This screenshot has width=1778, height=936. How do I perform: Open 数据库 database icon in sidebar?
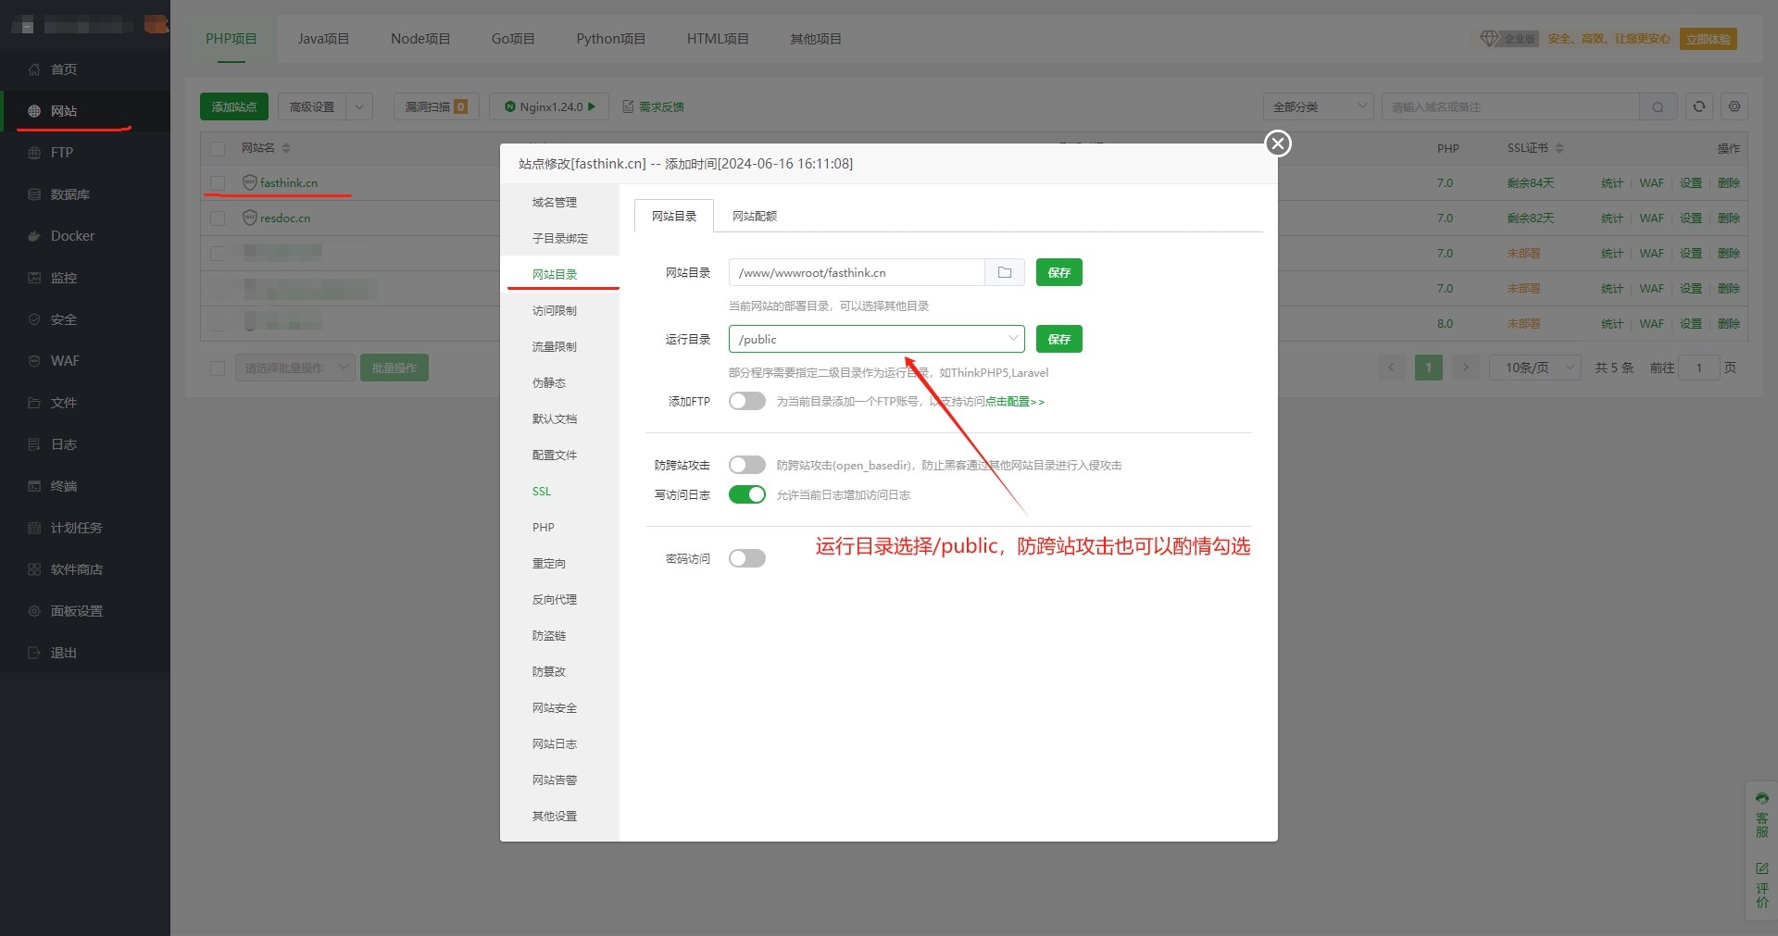[34, 194]
